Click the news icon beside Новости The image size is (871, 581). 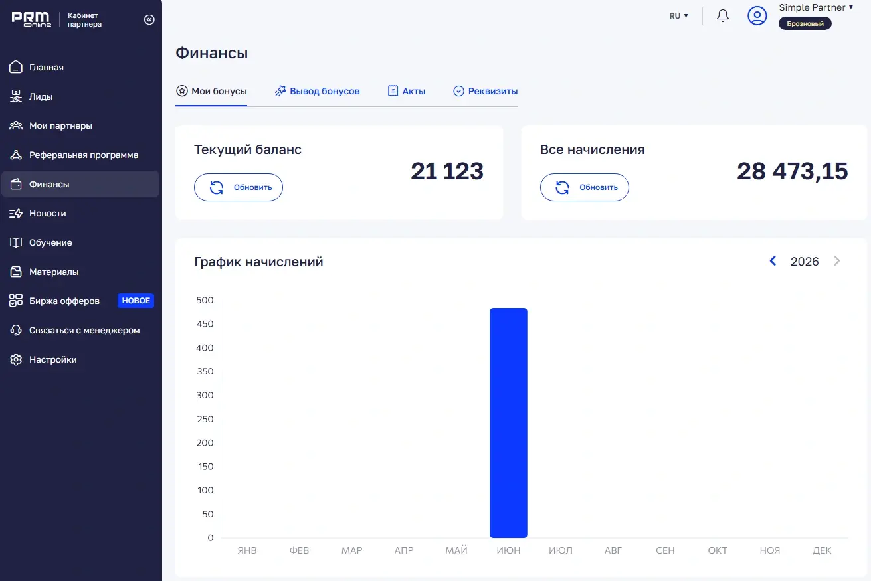click(x=16, y=213)
